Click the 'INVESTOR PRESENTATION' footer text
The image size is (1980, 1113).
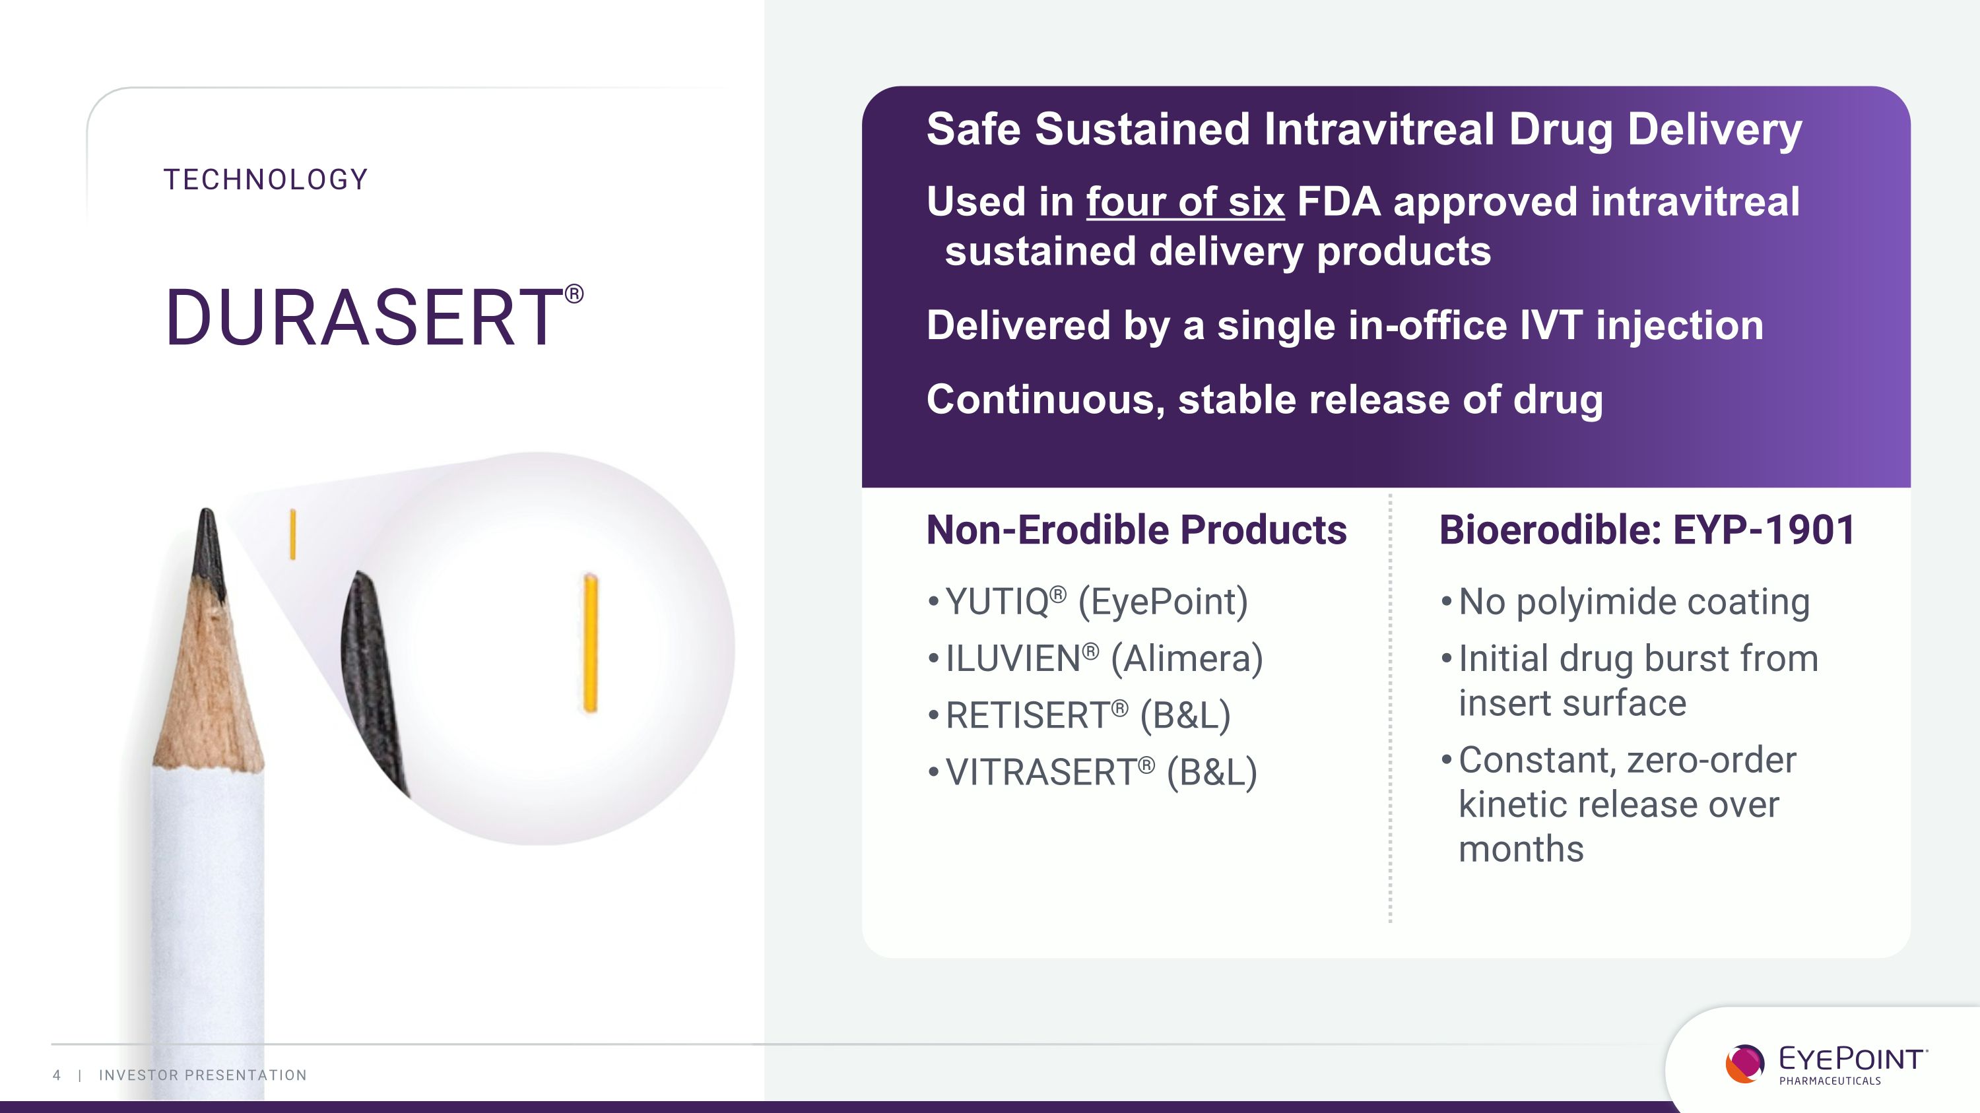[x=203, y=1075]
